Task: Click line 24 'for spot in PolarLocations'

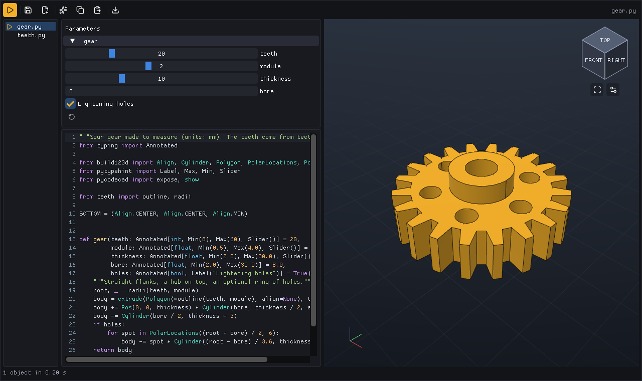Action: tap(193, 333)
